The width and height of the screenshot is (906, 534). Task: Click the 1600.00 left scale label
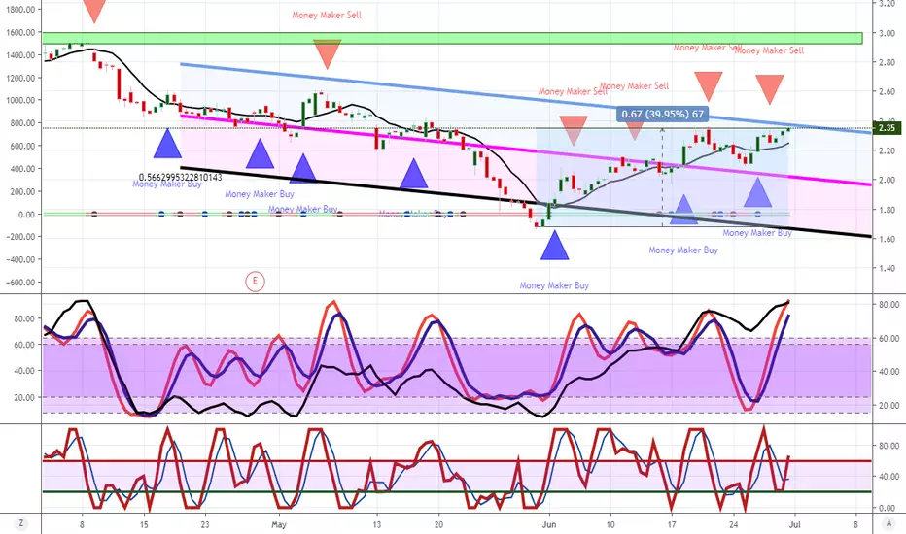coord(21,32)
